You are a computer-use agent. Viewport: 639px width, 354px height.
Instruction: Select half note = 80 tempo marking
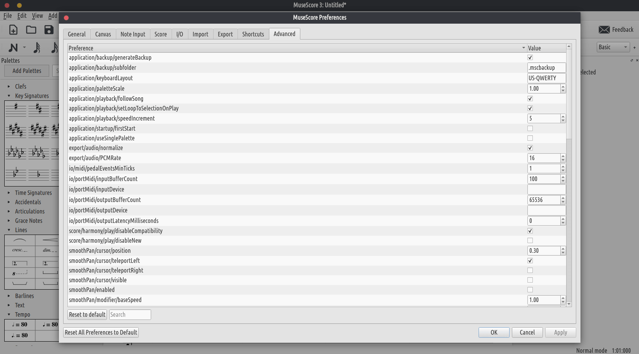click(x=20, y=325)
